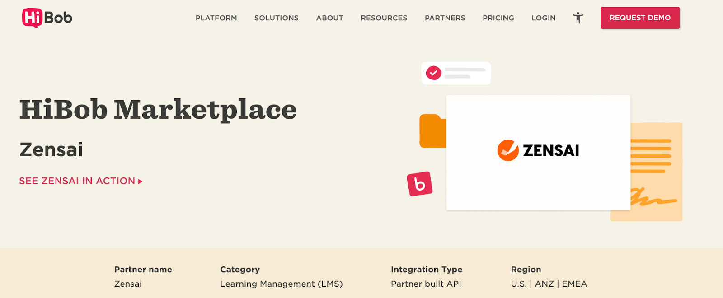
Task: Open the PARTNERS menu
Action: coord(445,18)
